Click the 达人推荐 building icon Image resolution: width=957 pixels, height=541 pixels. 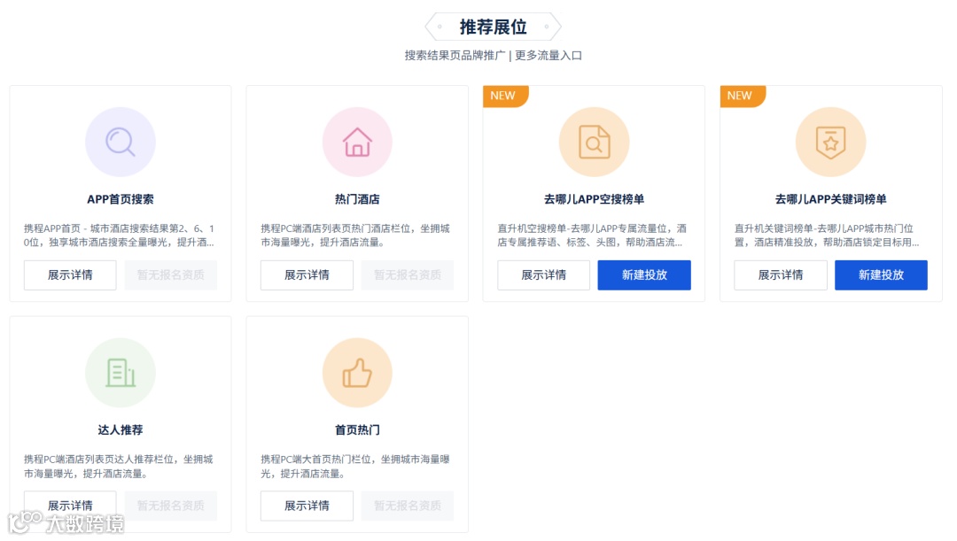pos(121,373)
